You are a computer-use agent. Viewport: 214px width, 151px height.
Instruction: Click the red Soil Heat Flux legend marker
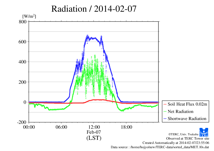point(165,104)
